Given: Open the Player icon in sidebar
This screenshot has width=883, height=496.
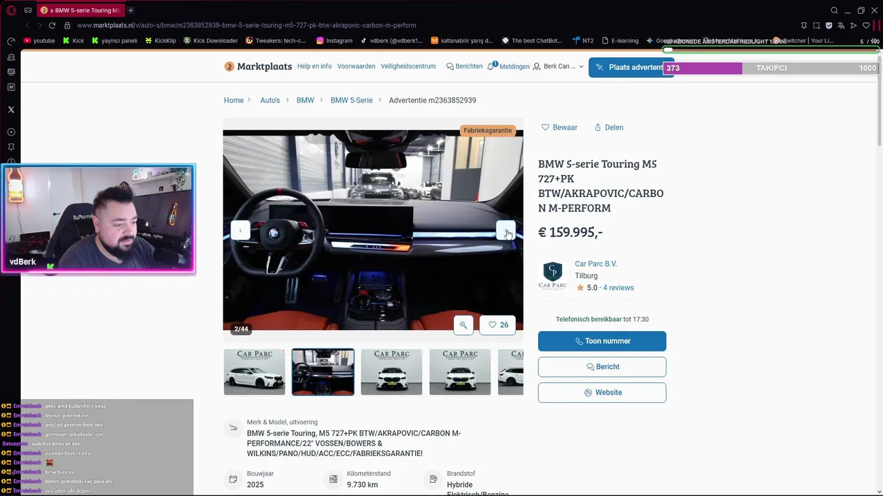Looking at the screenshot, I should pyautogui.click(x=11, y=132).
